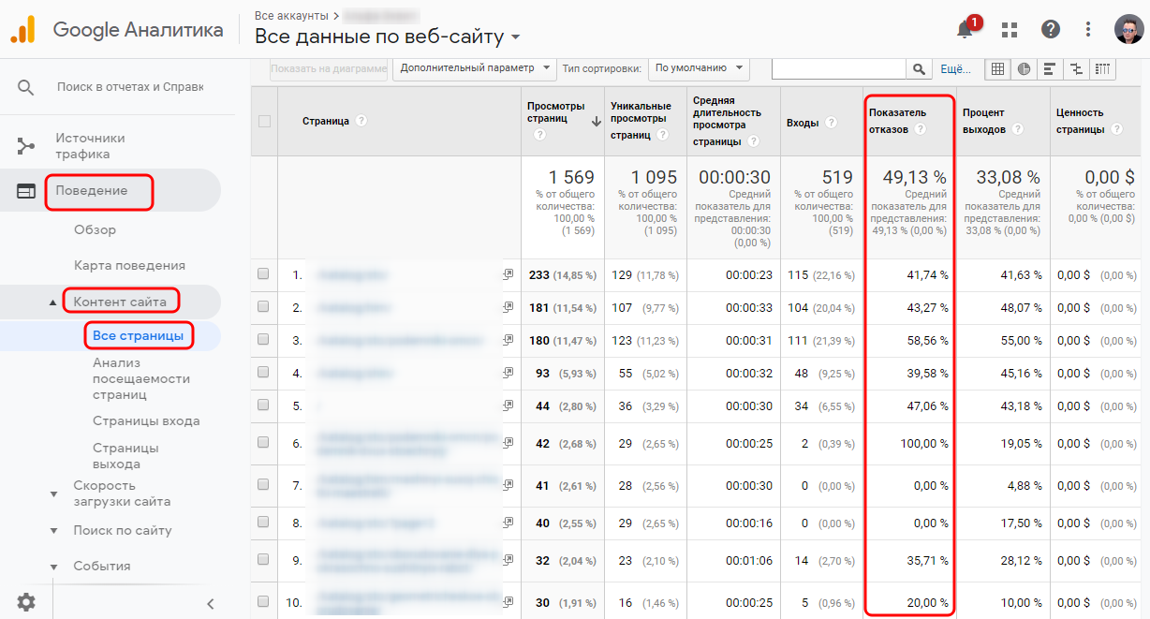Screen dimensions: 1150x619
Task: Open the sort type По умолчанию dropdown
Action: coord(699,67)
